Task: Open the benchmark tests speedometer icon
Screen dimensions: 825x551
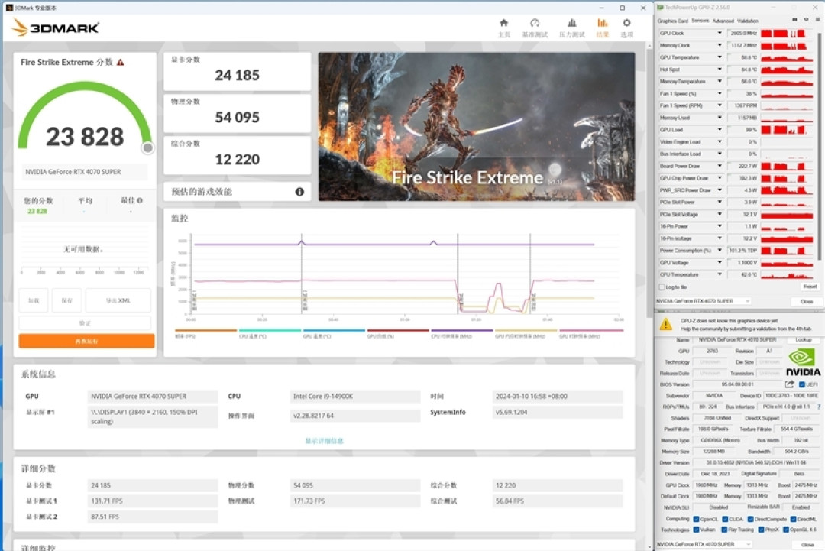Action: pyautogui.click(x=535, y=23)
